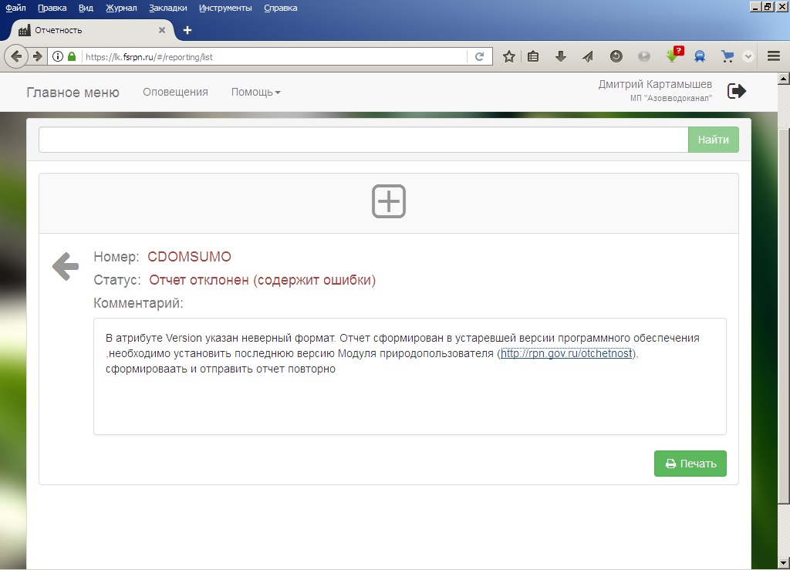
Task: Click the bookmark star icon
Action: (508, 56)
